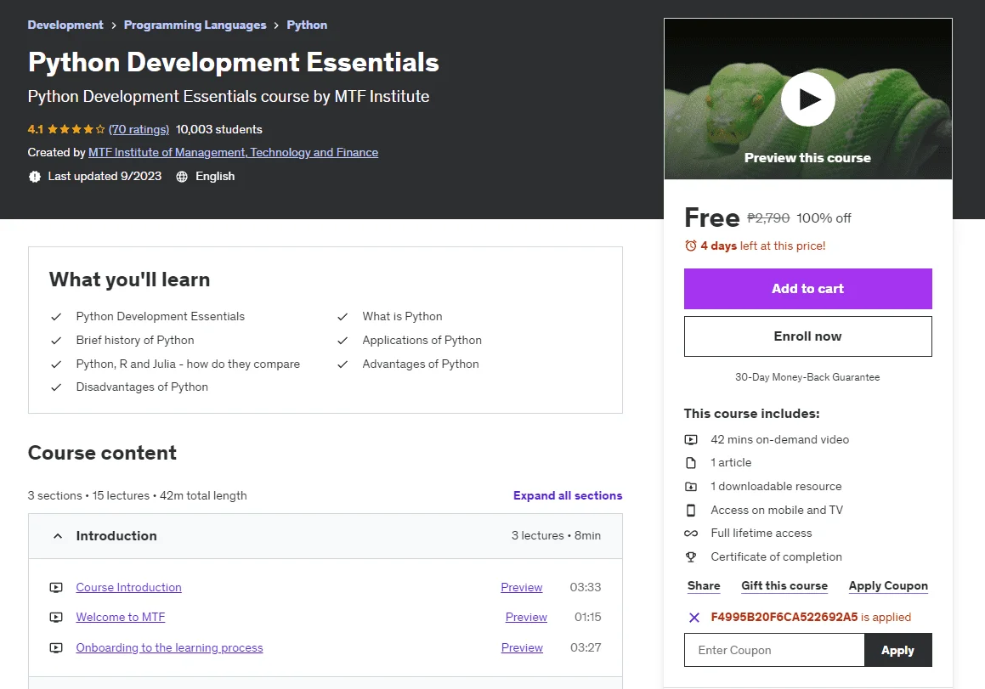Expand all course sections
985x689 pixels.
click(567, 495)
